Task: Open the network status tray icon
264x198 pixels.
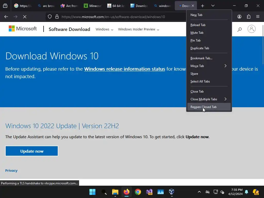Action: (x=216, y=192)
